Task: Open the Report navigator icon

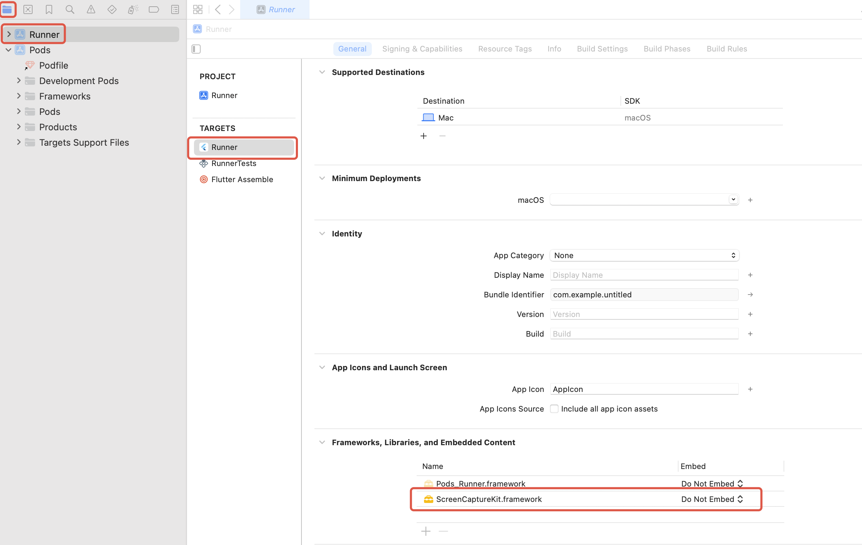Action: click(175, 9)
